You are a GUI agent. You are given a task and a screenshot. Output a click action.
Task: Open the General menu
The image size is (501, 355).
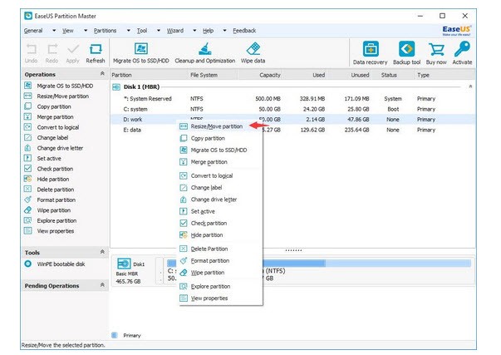pos(33,31)
